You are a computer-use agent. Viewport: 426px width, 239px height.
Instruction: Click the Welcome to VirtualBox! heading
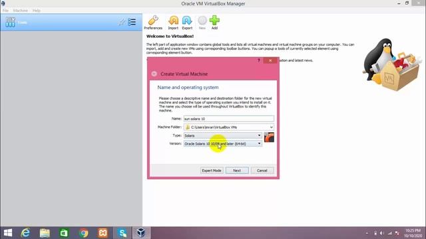[x=170, y=36]
